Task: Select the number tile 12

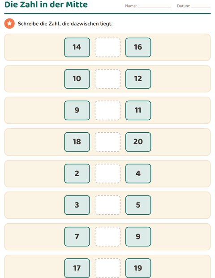Action: pos(138,79)
